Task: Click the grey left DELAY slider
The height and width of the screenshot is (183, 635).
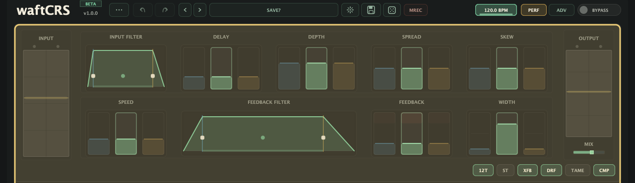Action: pyautogui.click(x=194, y=68)
